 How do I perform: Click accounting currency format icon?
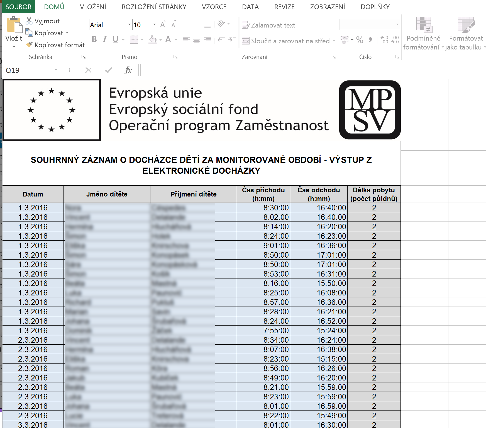click(x=345, y=40)
